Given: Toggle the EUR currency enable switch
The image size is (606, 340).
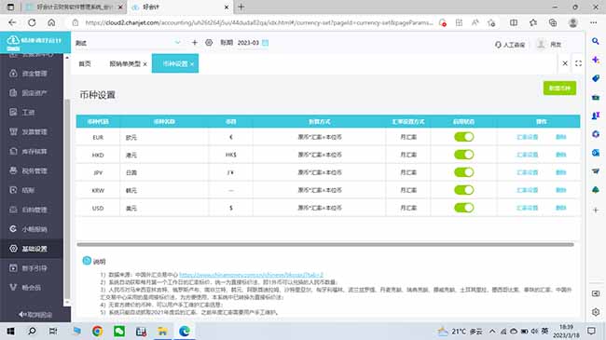Looking at the screenshot, I should [x=463, y=137].
